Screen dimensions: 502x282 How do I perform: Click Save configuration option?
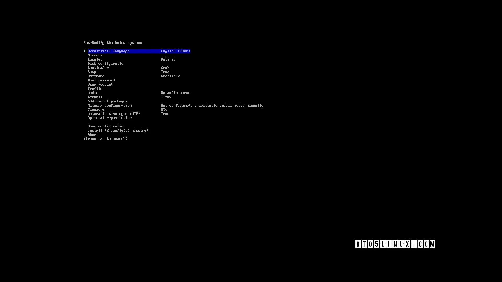(106, 126)
